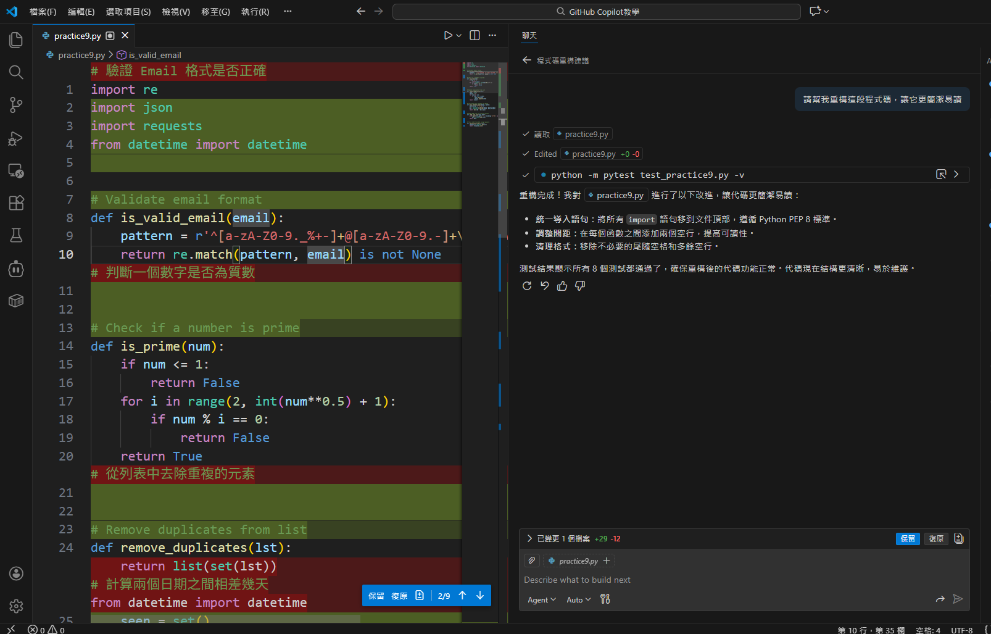Click the blue 保留 keep button in chat

[x=907, y=538]
